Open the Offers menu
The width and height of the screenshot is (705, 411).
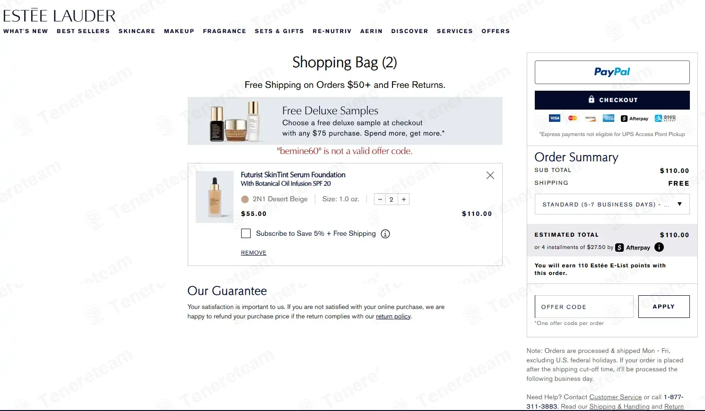click(x=496, y=31)
